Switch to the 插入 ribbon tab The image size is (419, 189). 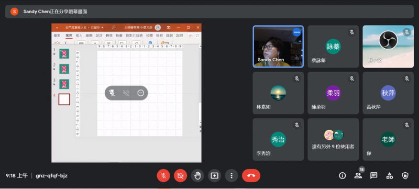[79, 35]
